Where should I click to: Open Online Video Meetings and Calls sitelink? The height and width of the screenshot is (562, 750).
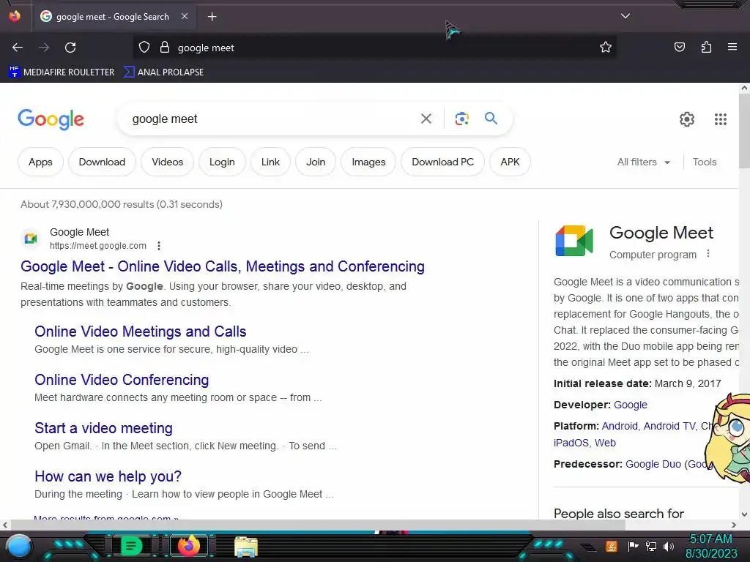click(140, 331)
